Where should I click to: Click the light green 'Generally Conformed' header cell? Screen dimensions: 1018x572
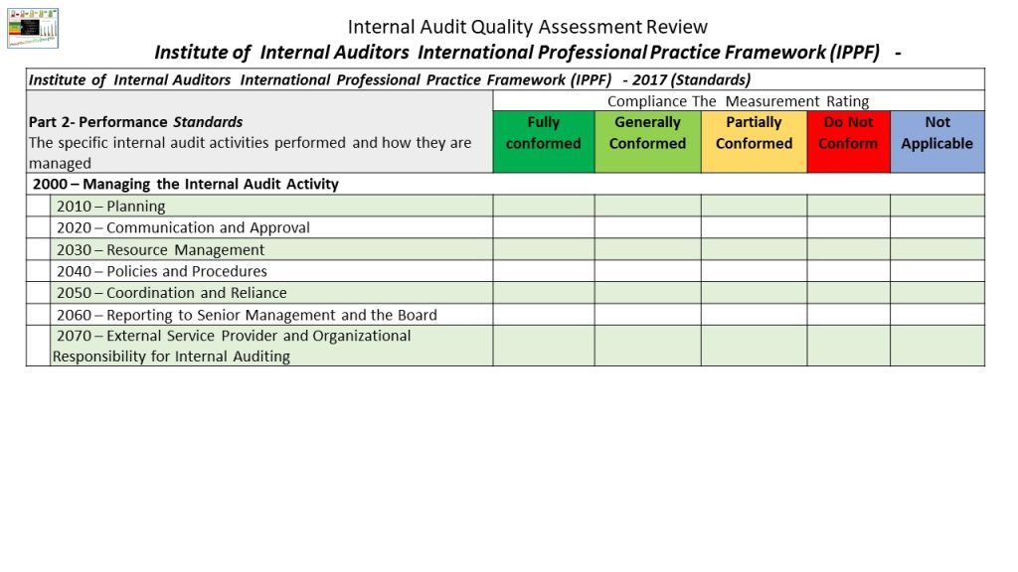pos(648,141)
